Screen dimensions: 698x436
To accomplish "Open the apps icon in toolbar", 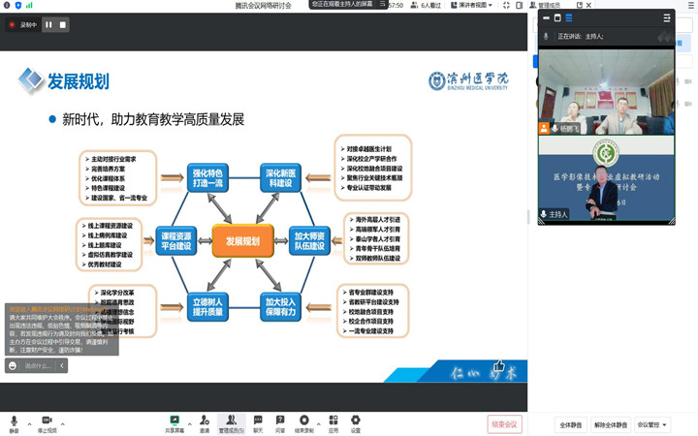I will 333,421.
